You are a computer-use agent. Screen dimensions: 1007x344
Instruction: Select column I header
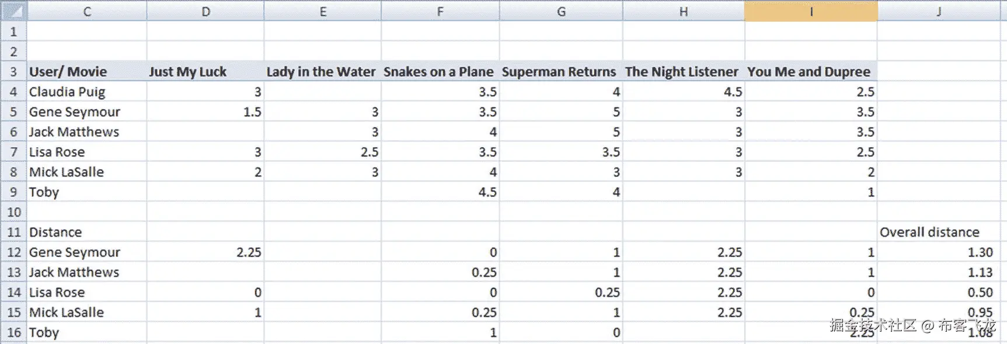point(811,11)
